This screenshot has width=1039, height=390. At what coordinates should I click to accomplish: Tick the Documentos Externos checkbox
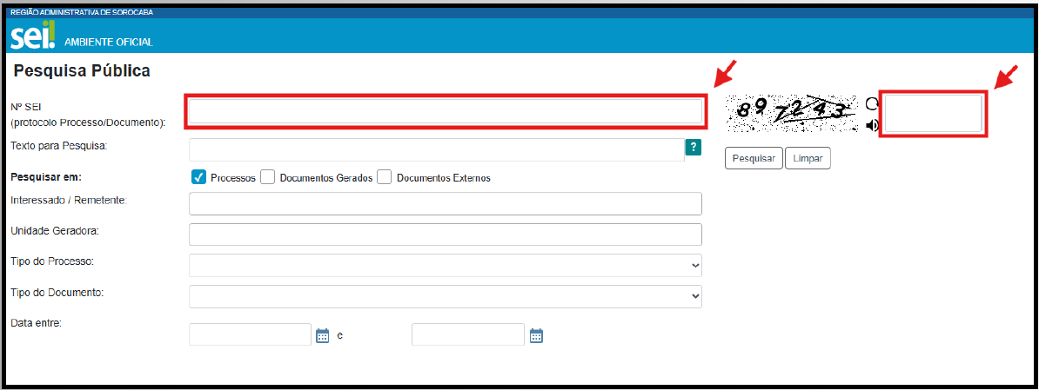point(385,177)
